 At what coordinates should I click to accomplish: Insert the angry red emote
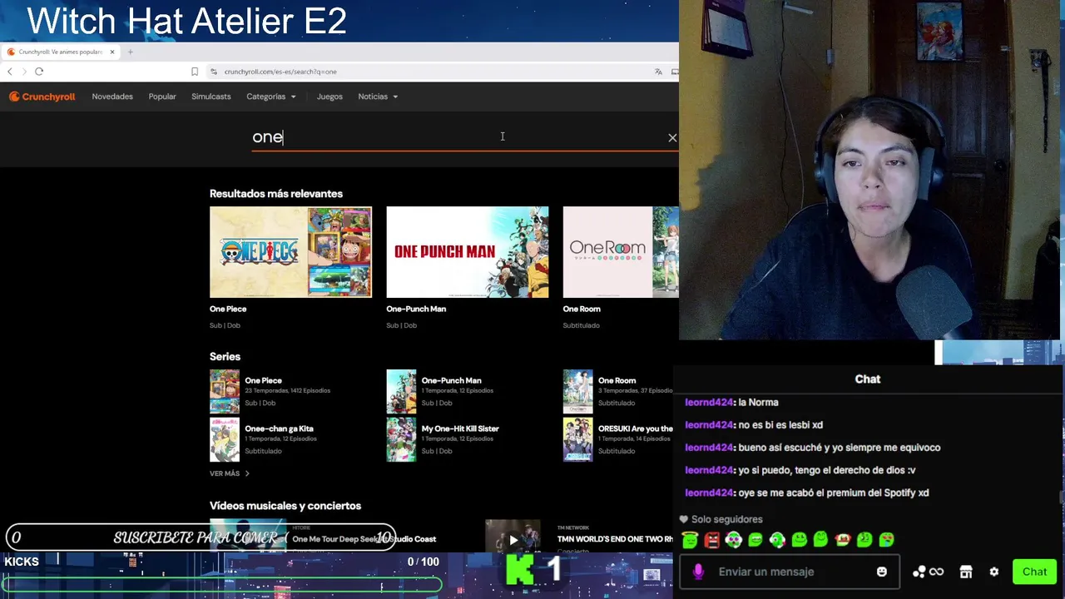point(711,540)
